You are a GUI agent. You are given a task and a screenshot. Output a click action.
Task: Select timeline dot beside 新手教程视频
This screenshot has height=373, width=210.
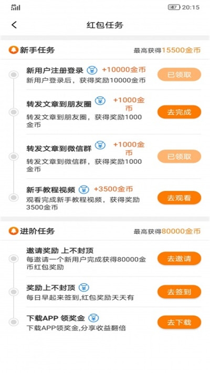[x=14, y=198]
